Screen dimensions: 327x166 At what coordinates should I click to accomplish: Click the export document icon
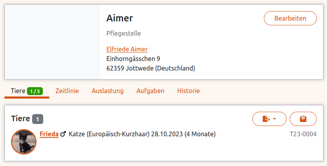click(266, 119)
